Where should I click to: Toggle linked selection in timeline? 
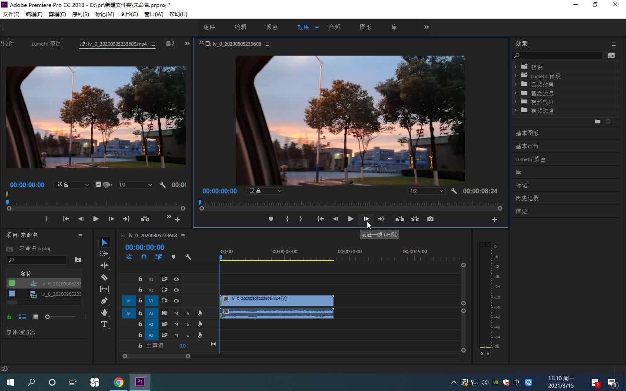159,257
